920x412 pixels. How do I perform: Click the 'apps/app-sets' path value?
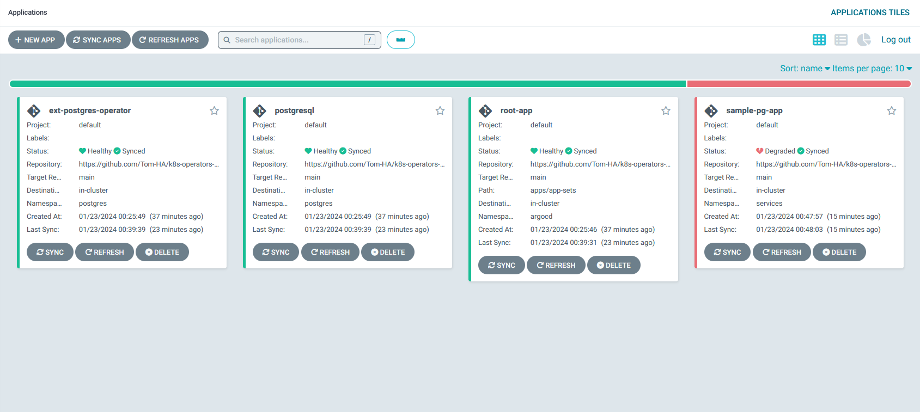click(x=553, y=190)
